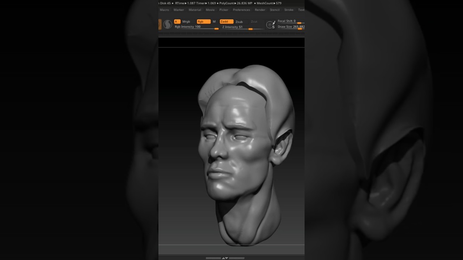The width and height of the screenshot is (463, 260).
Task: Open the Preferences menu
Action: (x=241, y=10)
